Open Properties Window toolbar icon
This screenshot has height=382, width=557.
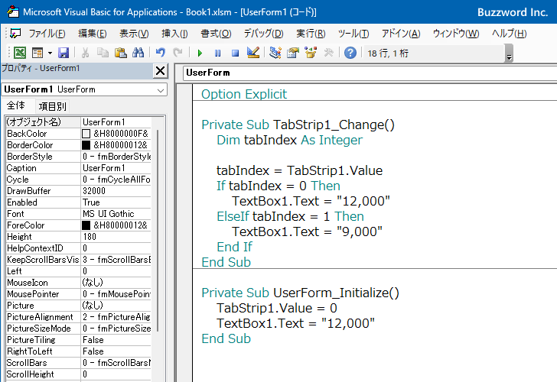coord(293,53)
